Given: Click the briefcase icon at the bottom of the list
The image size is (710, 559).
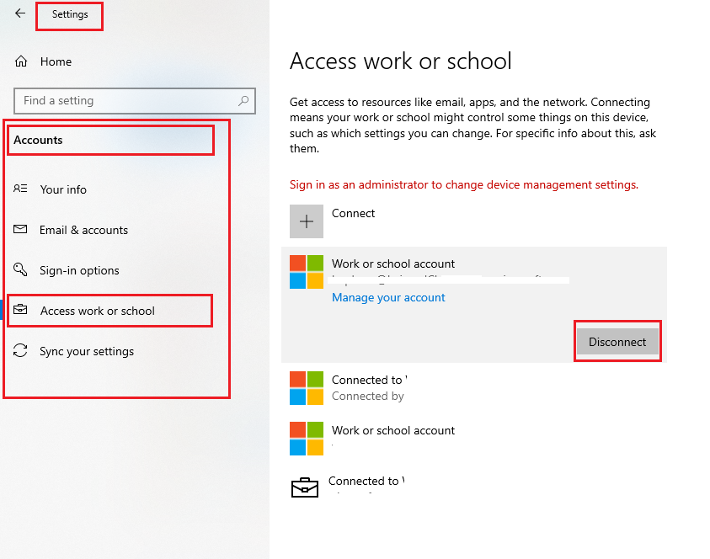Looking at the screenshot, I should [304, 487].
